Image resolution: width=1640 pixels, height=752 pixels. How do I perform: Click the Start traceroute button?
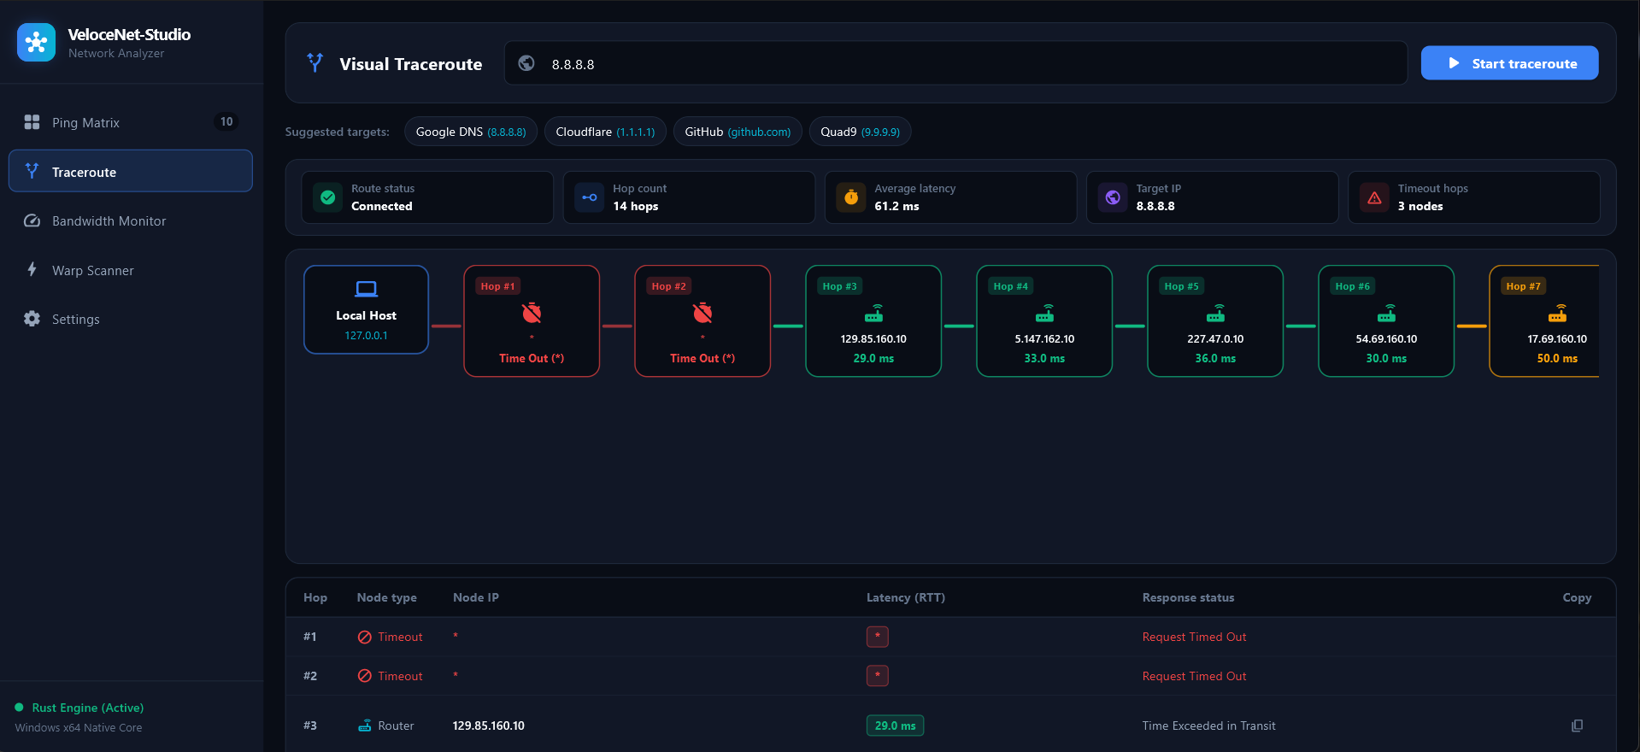tap(1509, 63)
